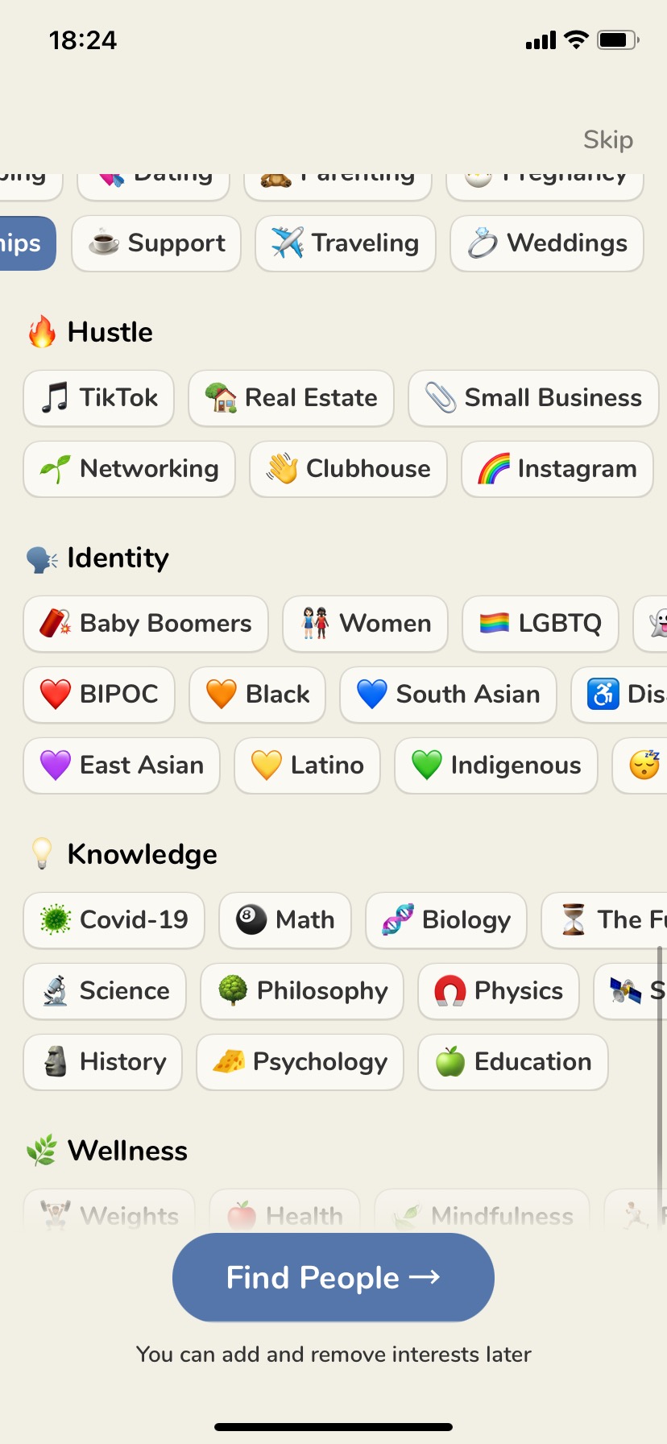
Task: Tap the Biology DNA icon
Action: pyautogui.click(x=398, y=919)
